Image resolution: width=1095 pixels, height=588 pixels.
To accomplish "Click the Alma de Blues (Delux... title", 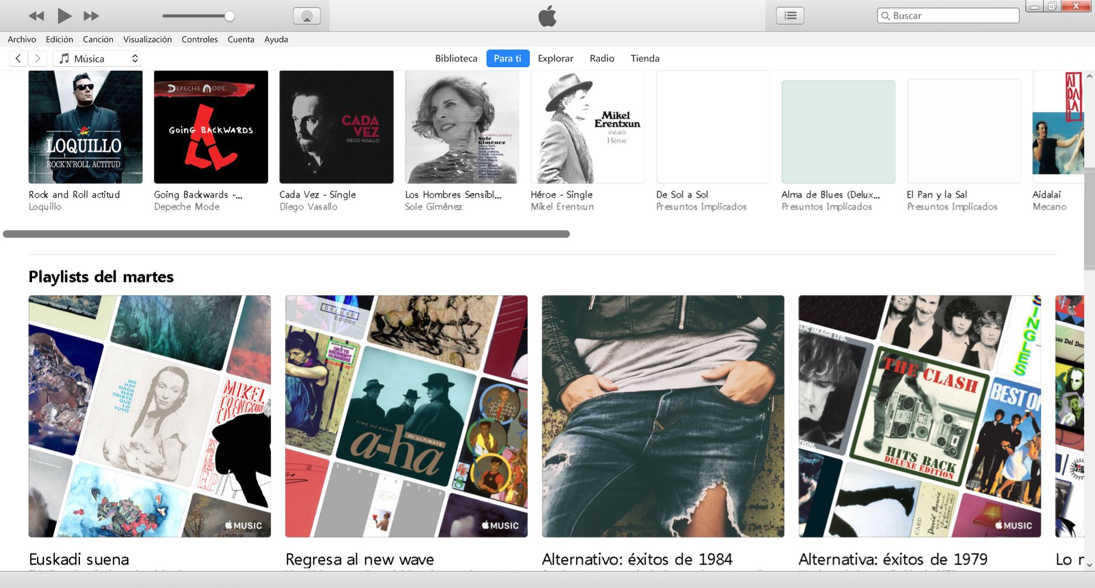I will (831, 194).
